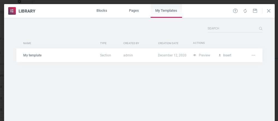Click the search magnifier icon

click(261, 29)
